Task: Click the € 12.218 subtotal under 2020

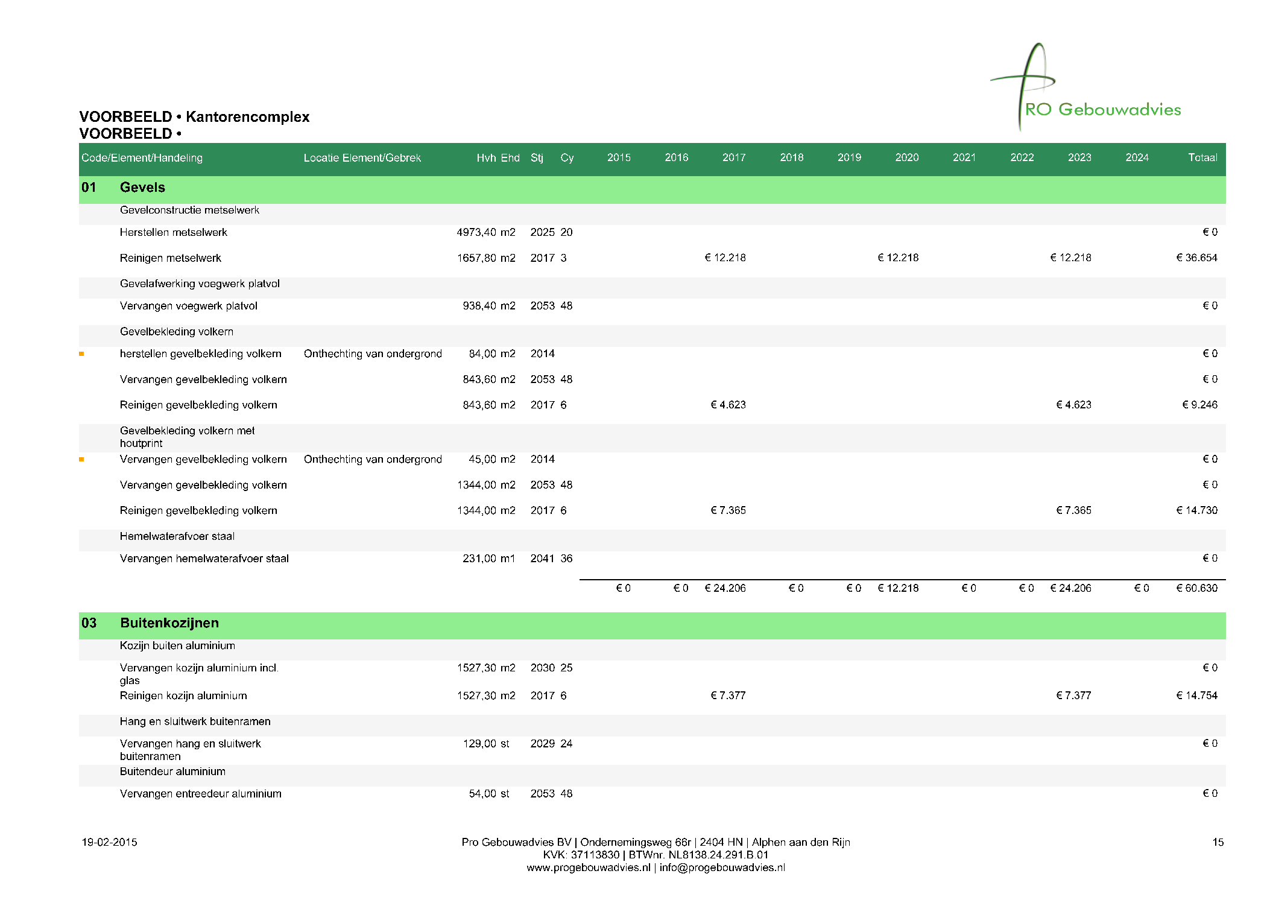Action: tap(898, 589)
